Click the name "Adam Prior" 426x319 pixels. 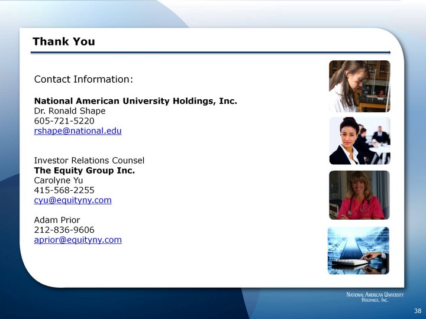(x=57, y=220)
